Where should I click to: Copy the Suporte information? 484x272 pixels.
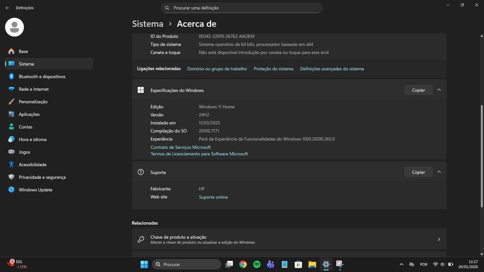pos(418,172)
